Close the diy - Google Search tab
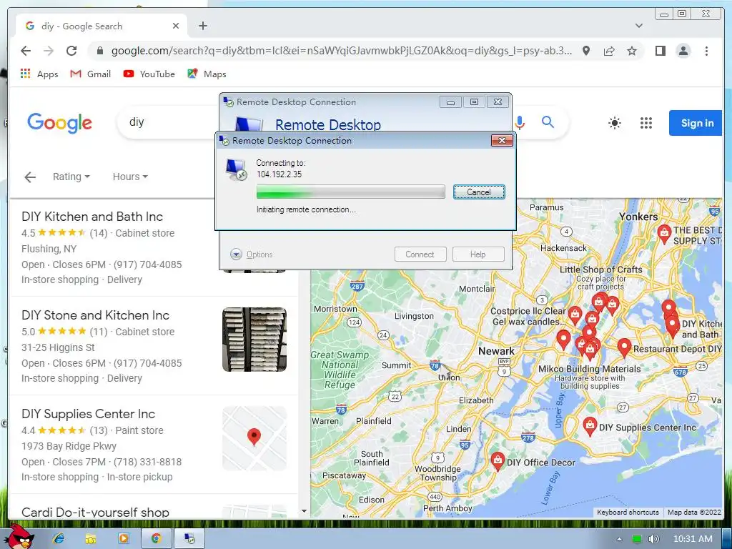Screen dimensions: 732x549 176,26
